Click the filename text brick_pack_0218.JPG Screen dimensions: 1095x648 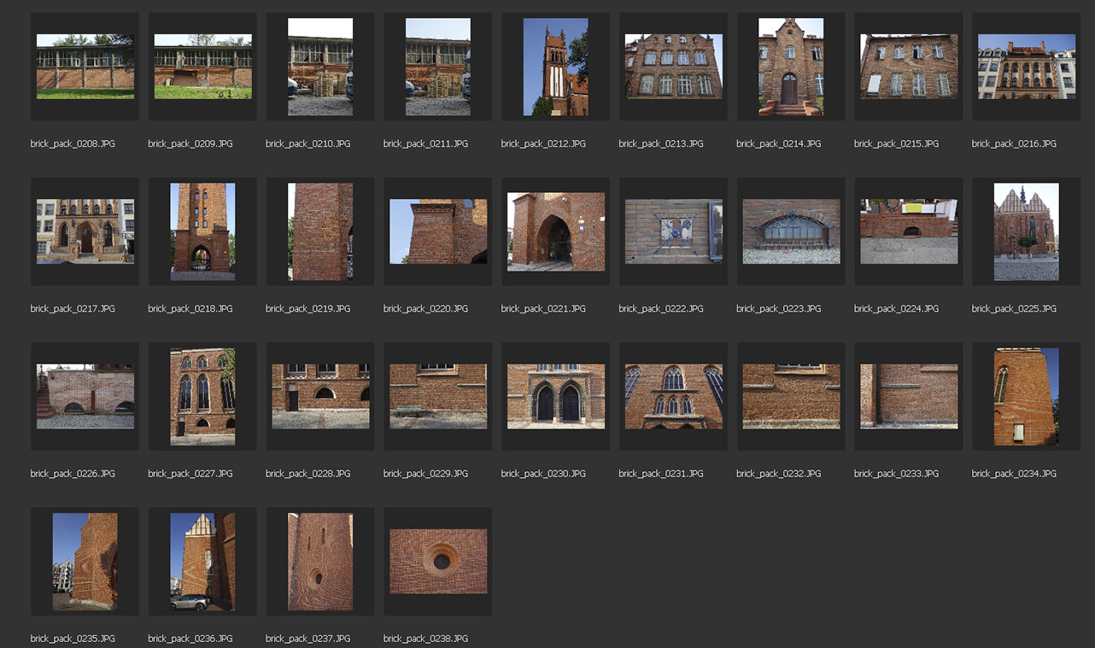[x=190, y=308]
